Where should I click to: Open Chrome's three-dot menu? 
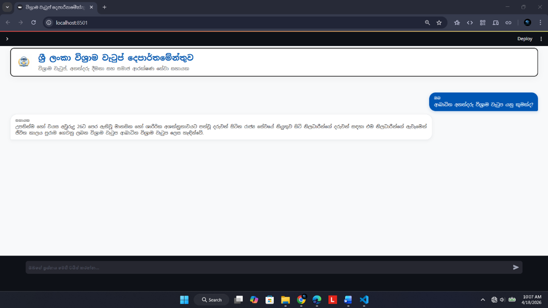click(540, 22)
